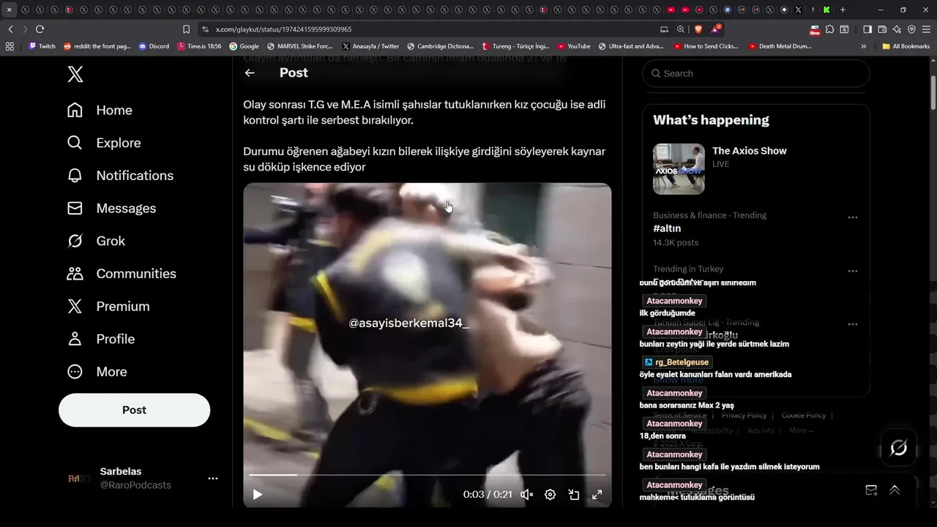Screen dimensions: 937x527
Task: Open options dots for Trending in Turkey
Action: pyautogui.click(x=852, y=271)
